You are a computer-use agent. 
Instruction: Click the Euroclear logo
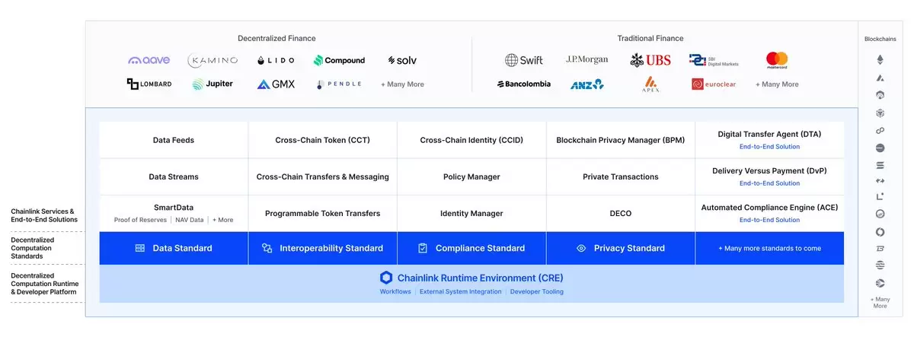coord(714,84)
